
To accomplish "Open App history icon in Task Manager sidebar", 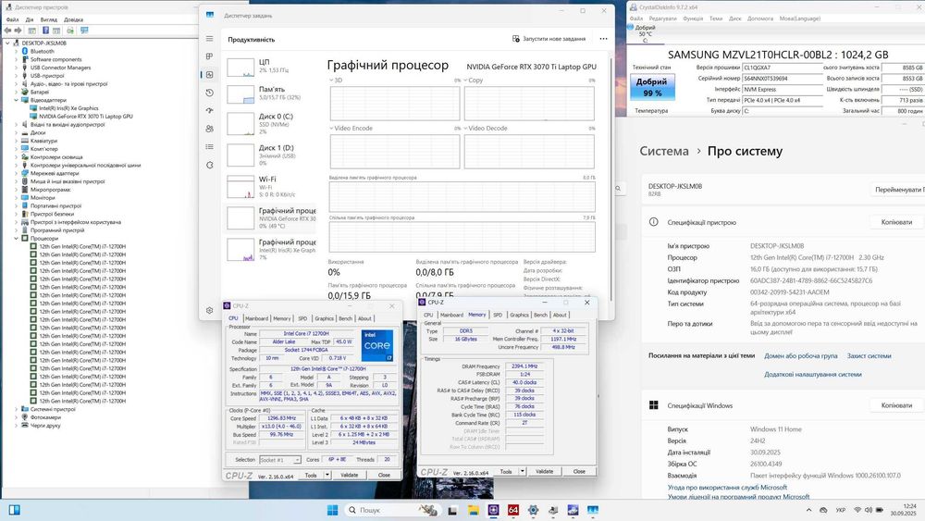I will (209, 93).
